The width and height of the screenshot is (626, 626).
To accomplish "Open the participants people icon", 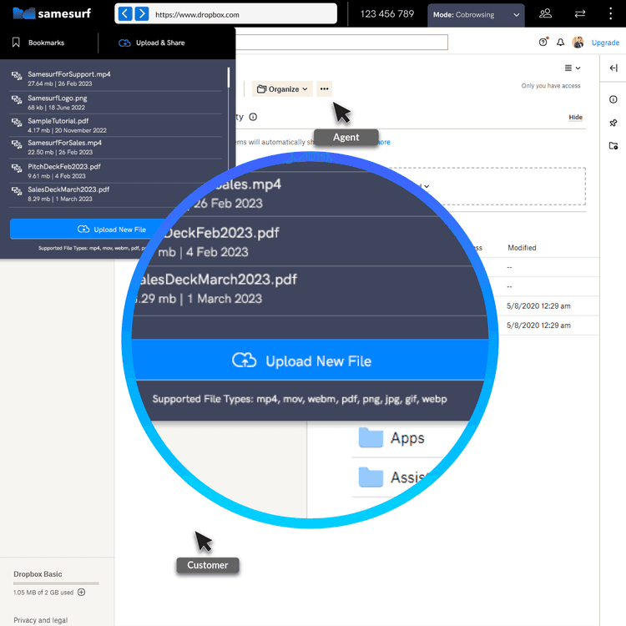I will [545, 14].
